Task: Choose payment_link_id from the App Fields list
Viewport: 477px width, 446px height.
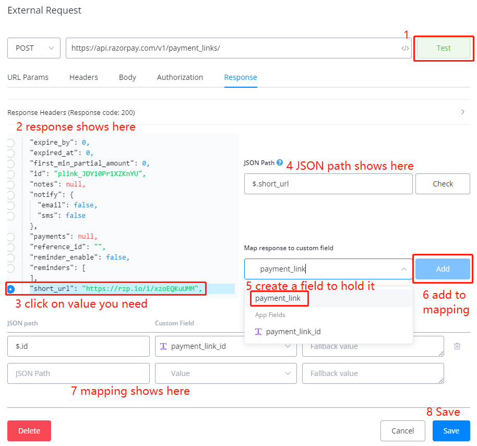Action: click(x=293, y=332)
